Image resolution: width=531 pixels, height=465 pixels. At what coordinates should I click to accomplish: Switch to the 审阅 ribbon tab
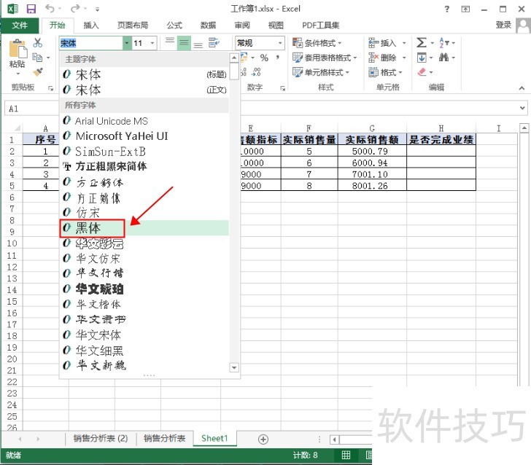pos(242,26)
